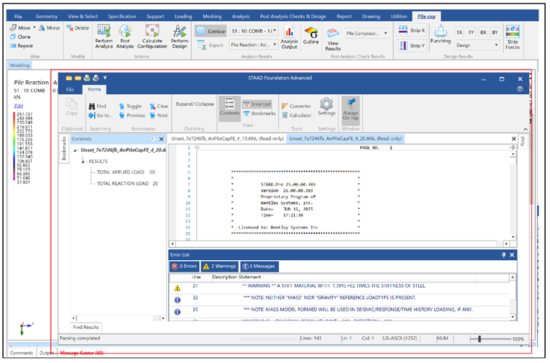Screen dimensions: 550x363
Task: Open the Calculator tool
Action: [x=296, y=115]
